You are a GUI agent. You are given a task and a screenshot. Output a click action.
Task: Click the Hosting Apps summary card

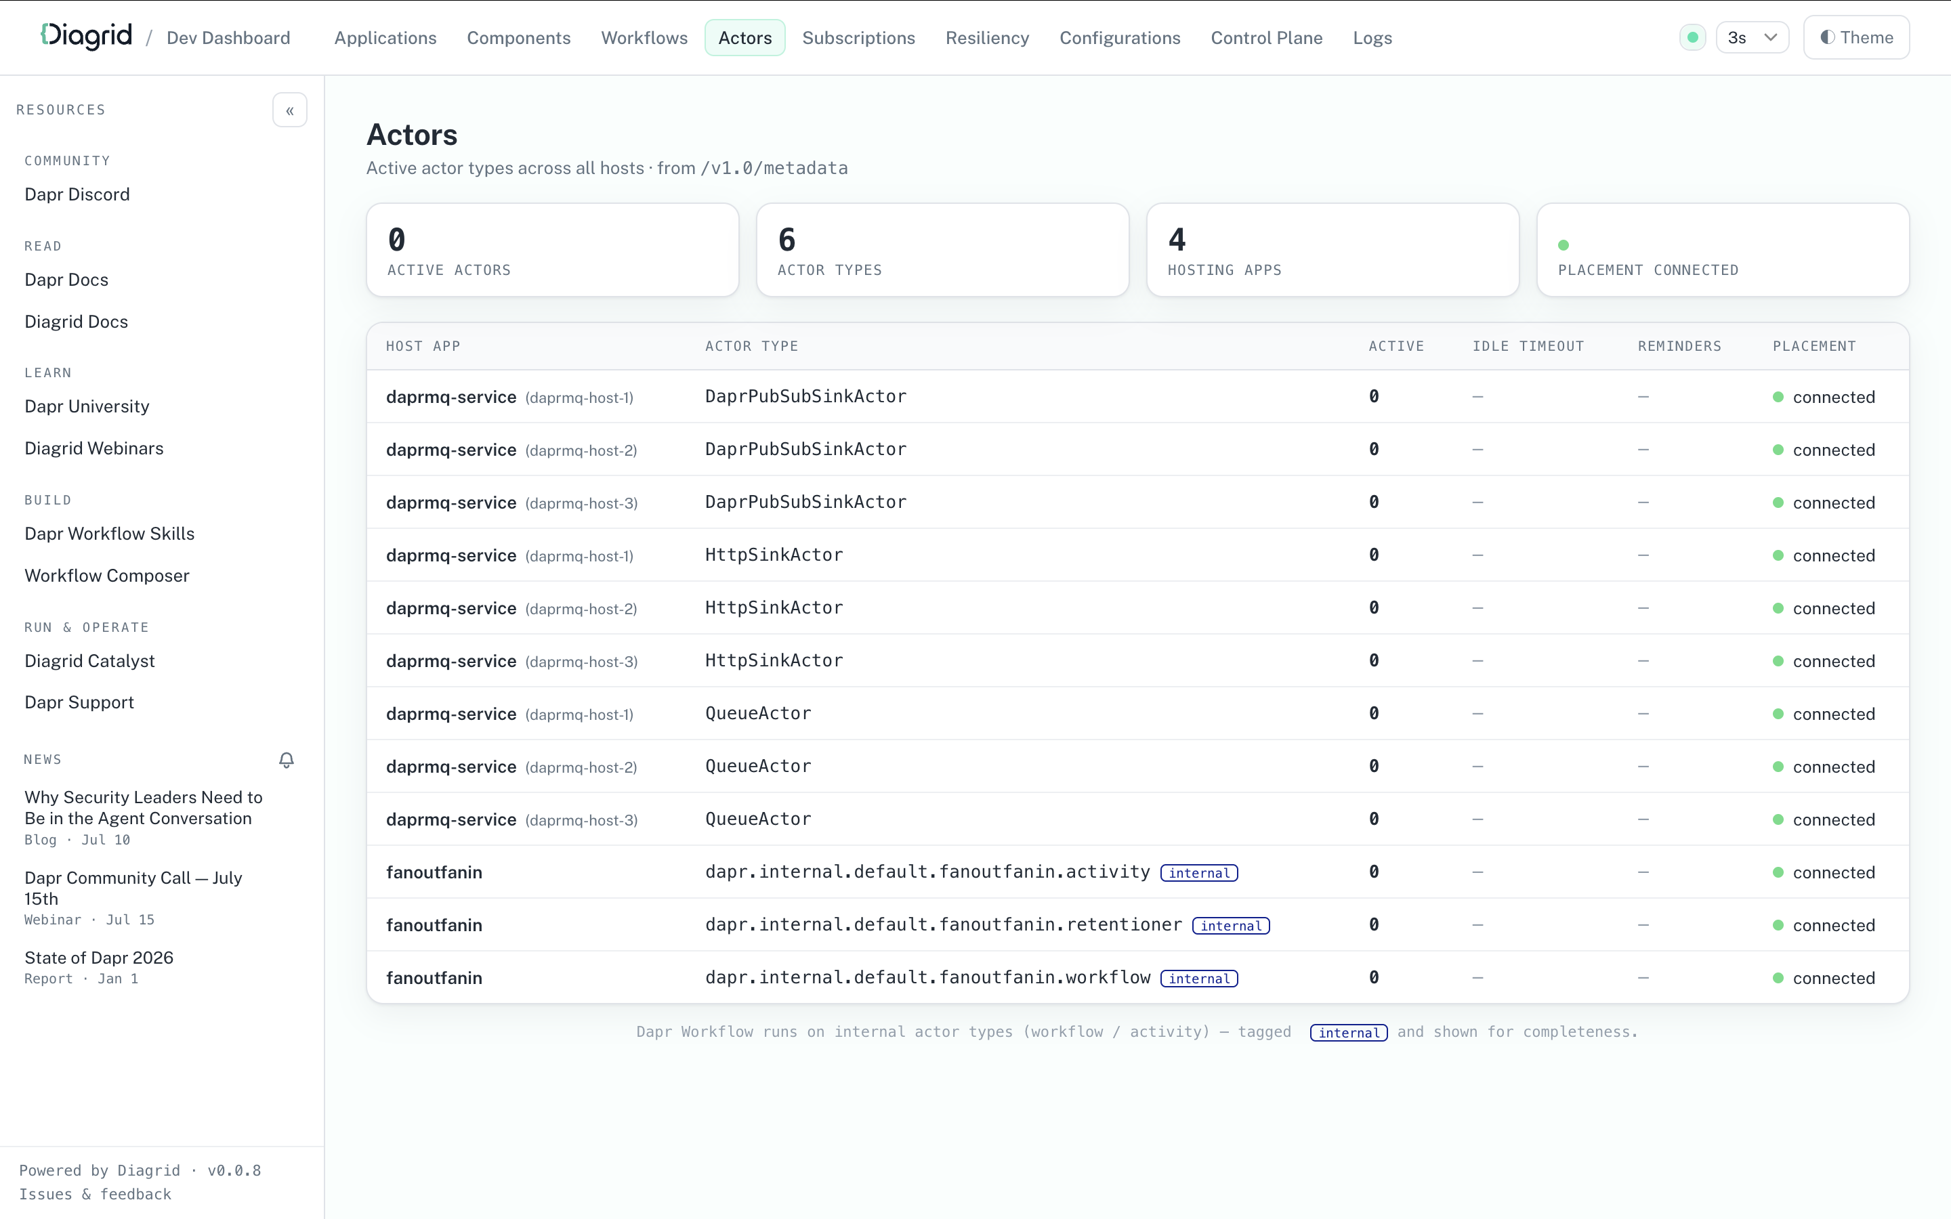pyautogui.click(x=1333, y=250)
